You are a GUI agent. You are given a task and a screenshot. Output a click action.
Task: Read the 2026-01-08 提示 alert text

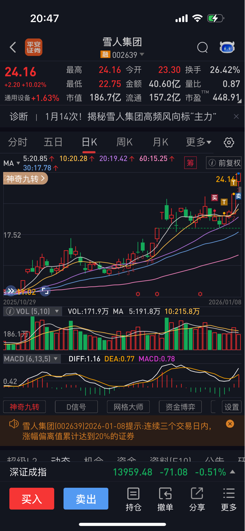[x=117, y=431]
